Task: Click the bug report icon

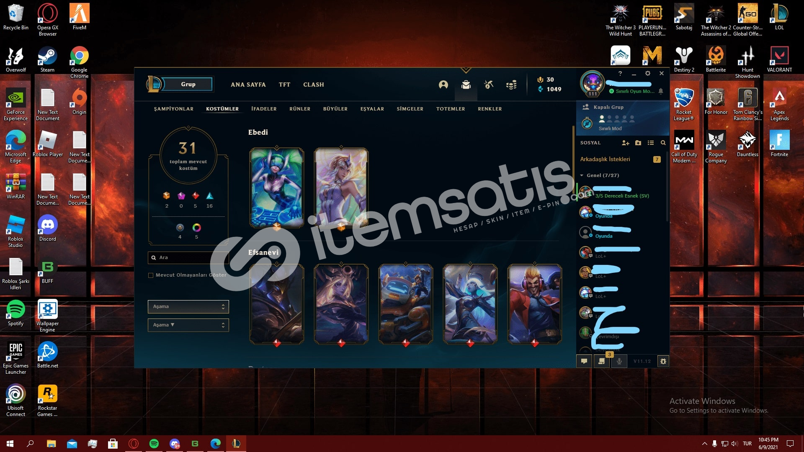Action: 663,361
